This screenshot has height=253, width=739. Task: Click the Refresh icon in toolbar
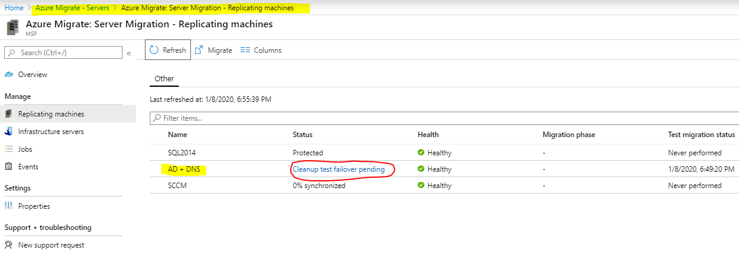click(154, 50)
